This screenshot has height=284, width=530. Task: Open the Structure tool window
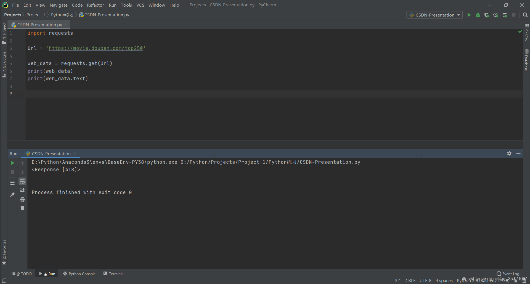pyautogui.click(x=4, y=65)
